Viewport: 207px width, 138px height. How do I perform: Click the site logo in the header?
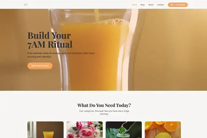coord(26,5)
